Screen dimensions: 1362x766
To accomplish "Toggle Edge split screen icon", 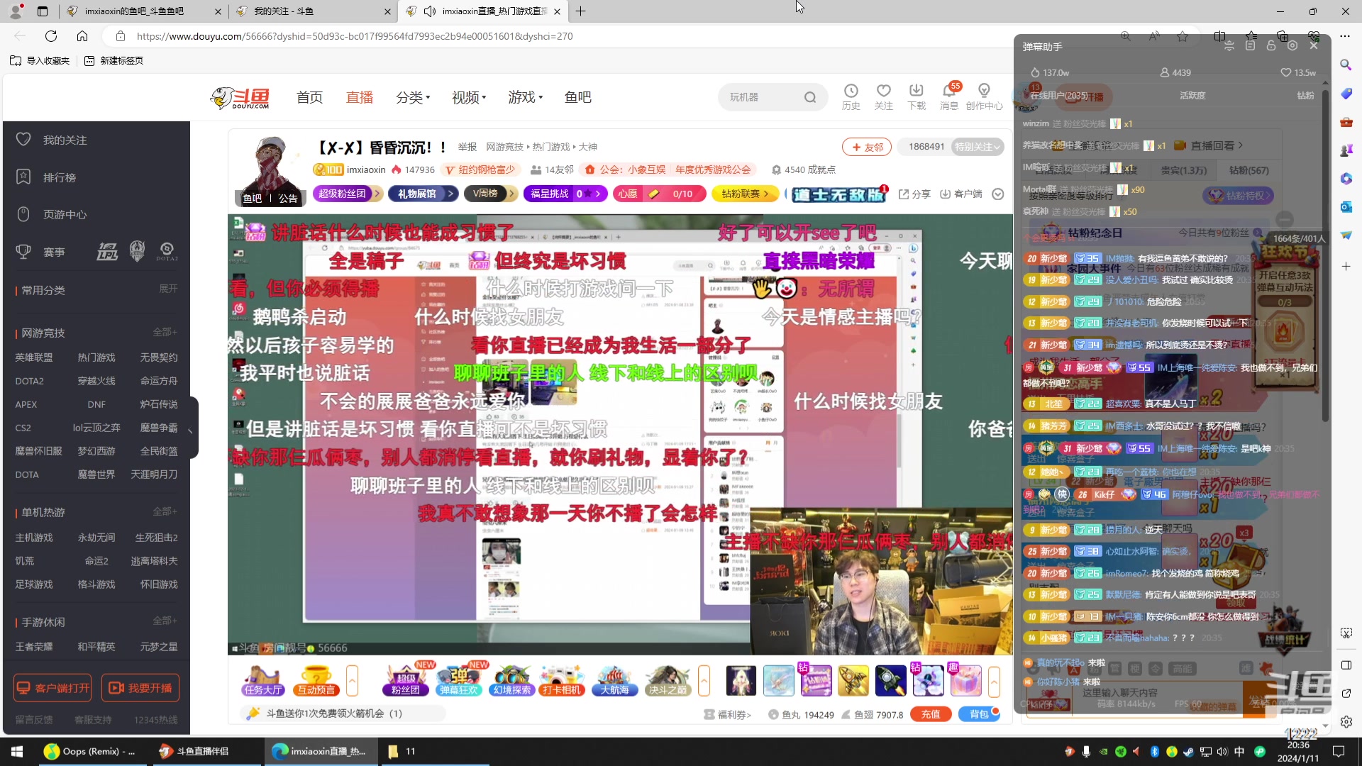I will coord(1219,36).
